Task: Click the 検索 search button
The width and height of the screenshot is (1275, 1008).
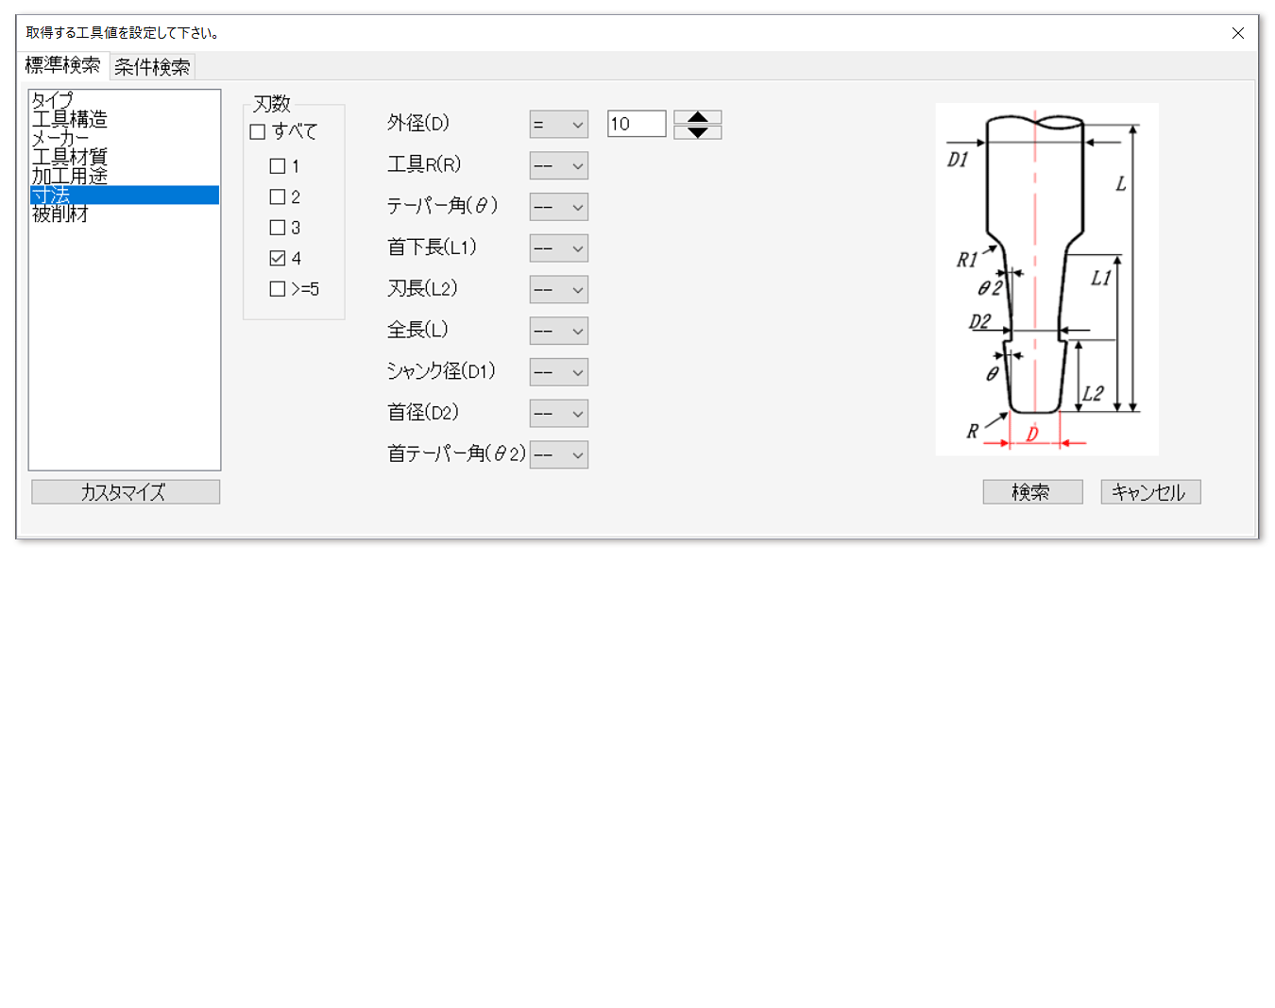Action: point(1031,492)
